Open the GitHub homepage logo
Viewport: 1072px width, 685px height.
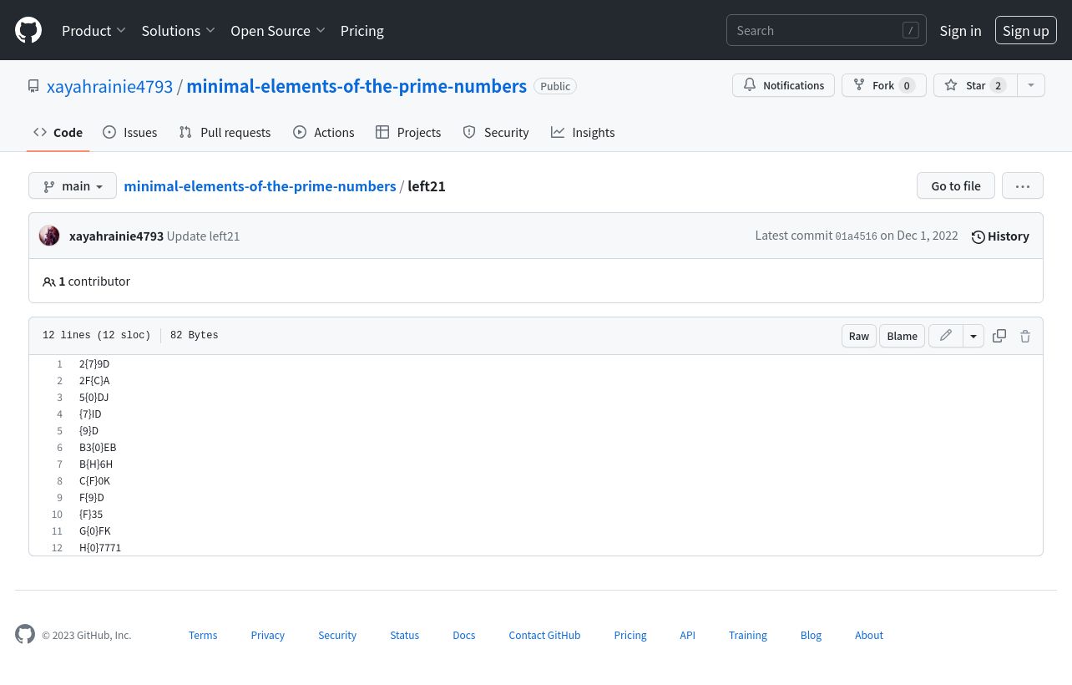pos(28,30)
